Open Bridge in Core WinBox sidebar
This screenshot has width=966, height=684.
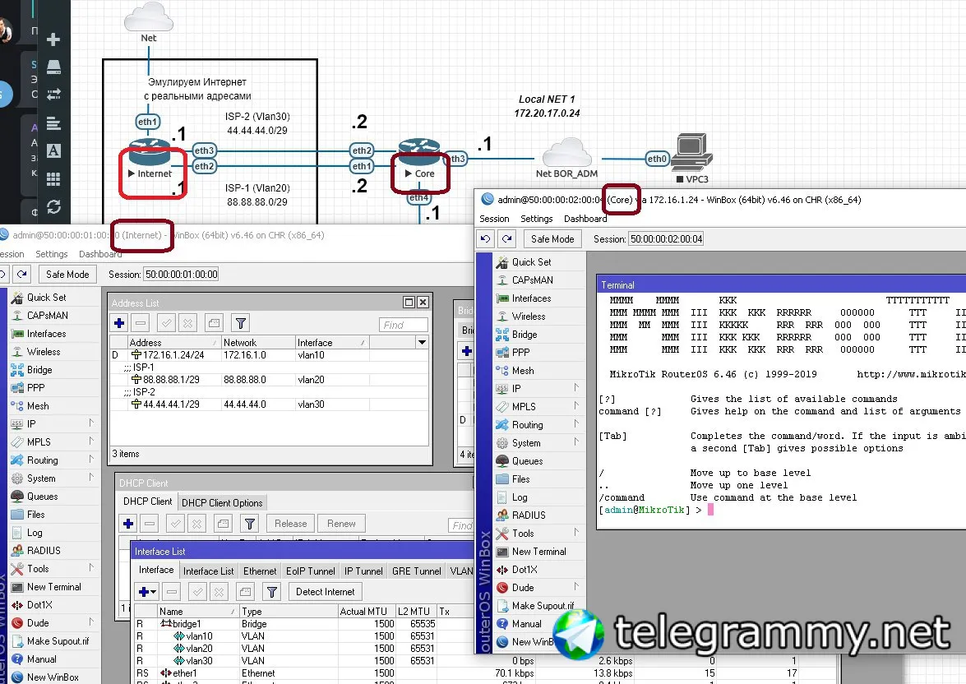[525, 335]
